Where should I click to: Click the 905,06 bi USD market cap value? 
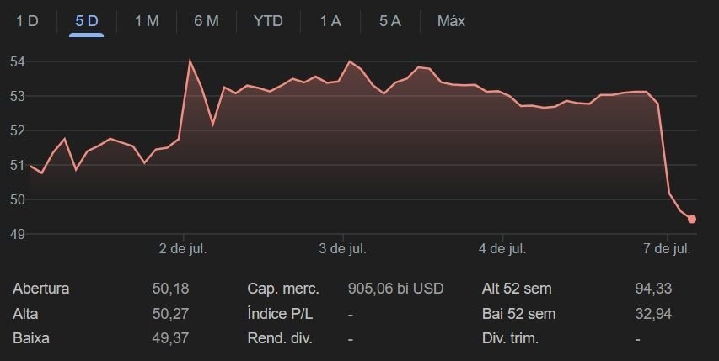tap(395, 289)
